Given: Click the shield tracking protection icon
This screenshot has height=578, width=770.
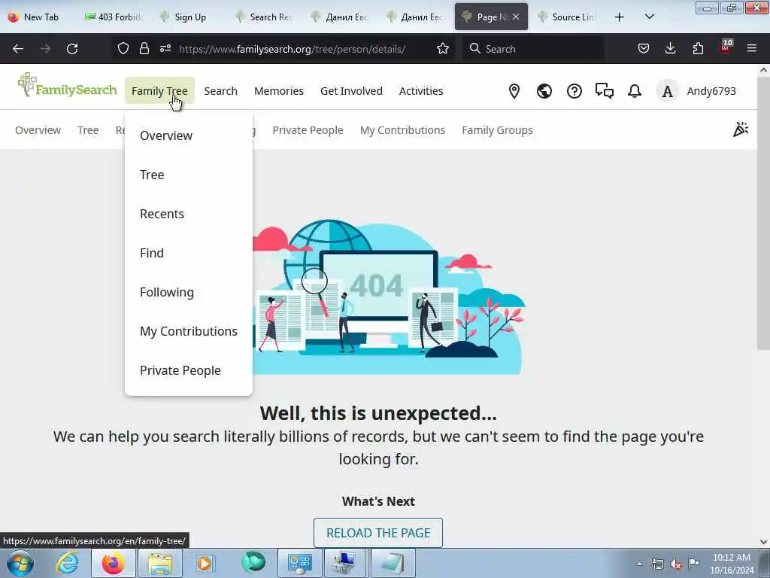Looking at the screenshot, I should tap(123, 49).
